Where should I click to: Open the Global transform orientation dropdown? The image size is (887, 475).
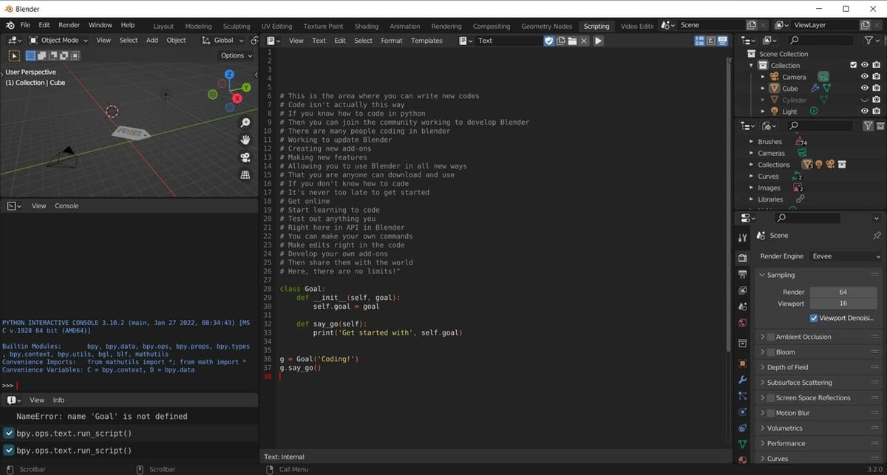223,41
